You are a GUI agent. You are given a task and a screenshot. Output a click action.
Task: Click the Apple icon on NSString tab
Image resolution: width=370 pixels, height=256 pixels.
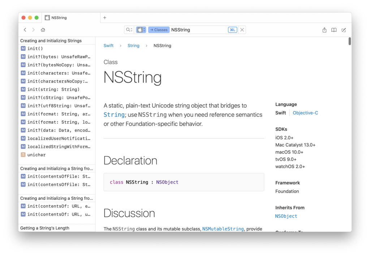47,17
